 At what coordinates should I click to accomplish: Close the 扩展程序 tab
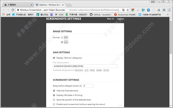(x=31, y=5)
